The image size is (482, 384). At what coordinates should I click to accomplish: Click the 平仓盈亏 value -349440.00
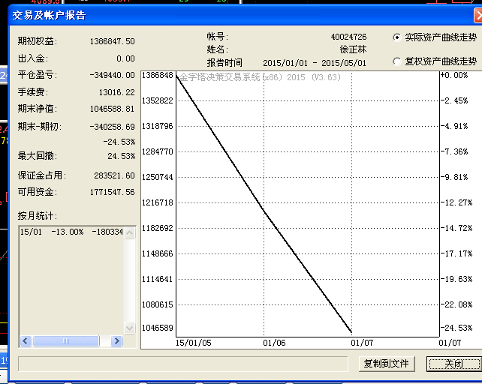(111, 75)
